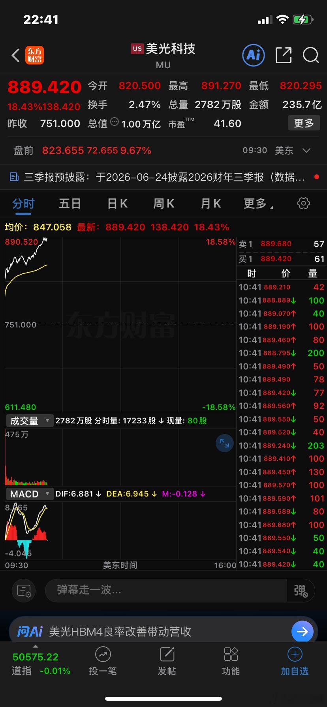327x707 pixels.
Task: Tap the 22:41 status bar clock
Action: pyautogui.click(x=41, y=20)
